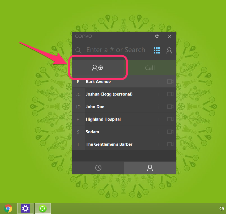This screenshot has height=214, width=226.
Task: Open info for The Gentlemen's Barber
Action: click(x=158, y=144)
